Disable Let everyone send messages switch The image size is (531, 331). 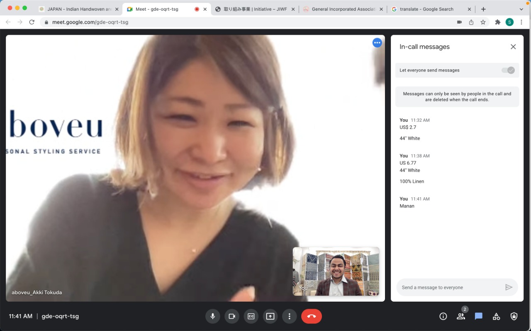[x=508, y=70]
